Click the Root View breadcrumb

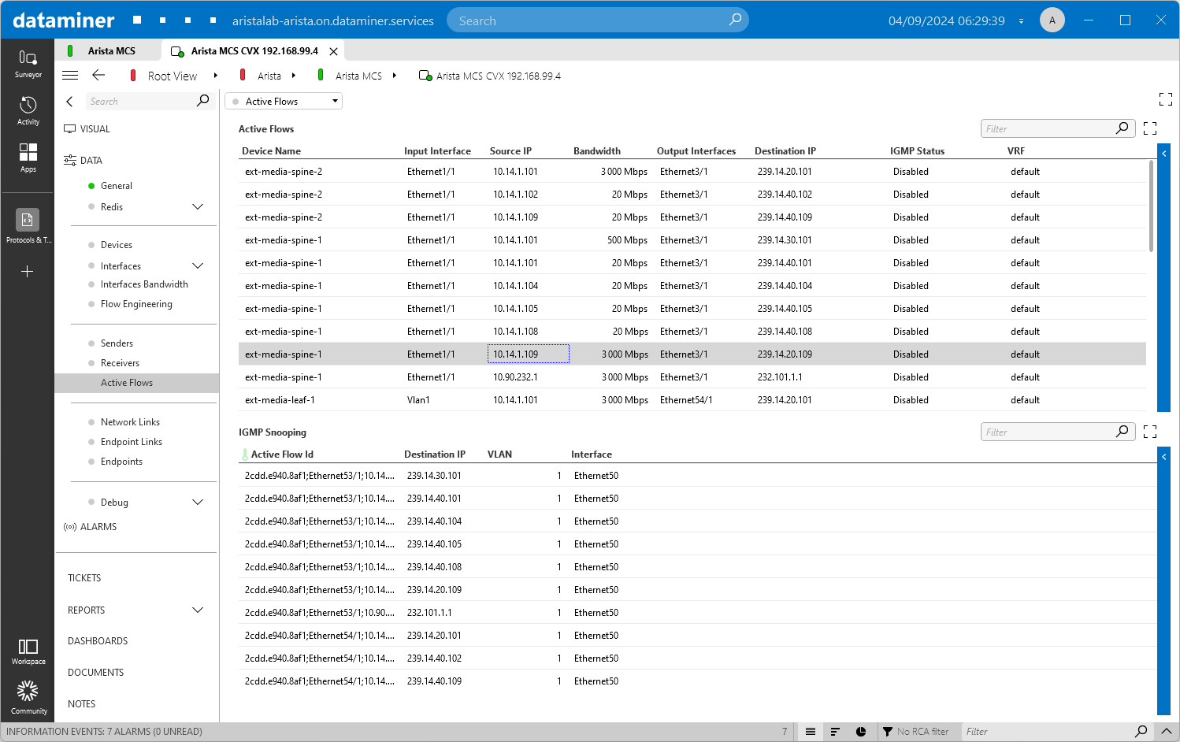click(172, 76)
